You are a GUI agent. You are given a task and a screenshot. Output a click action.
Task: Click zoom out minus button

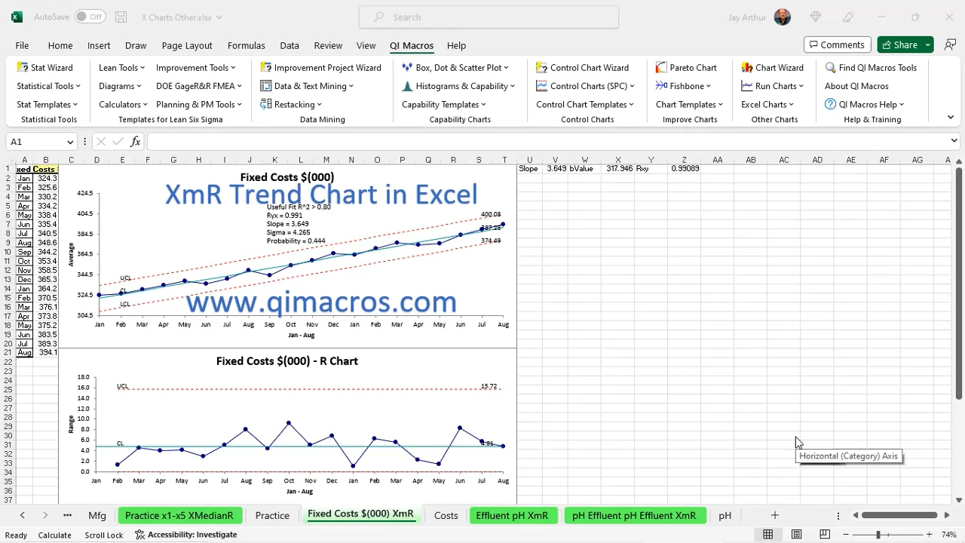(x=845, y=535)
